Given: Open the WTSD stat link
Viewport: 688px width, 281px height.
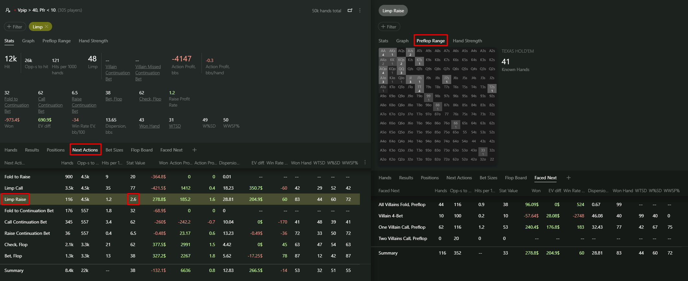Looking at the screenshot, I should 175,126.
